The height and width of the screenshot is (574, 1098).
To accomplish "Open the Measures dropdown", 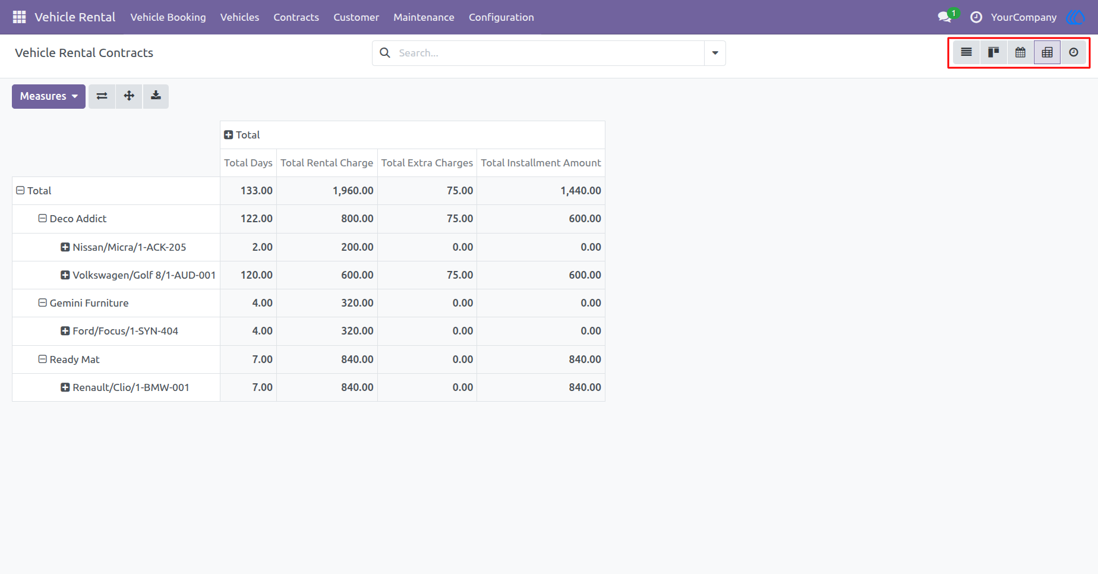I will [49, 96].
